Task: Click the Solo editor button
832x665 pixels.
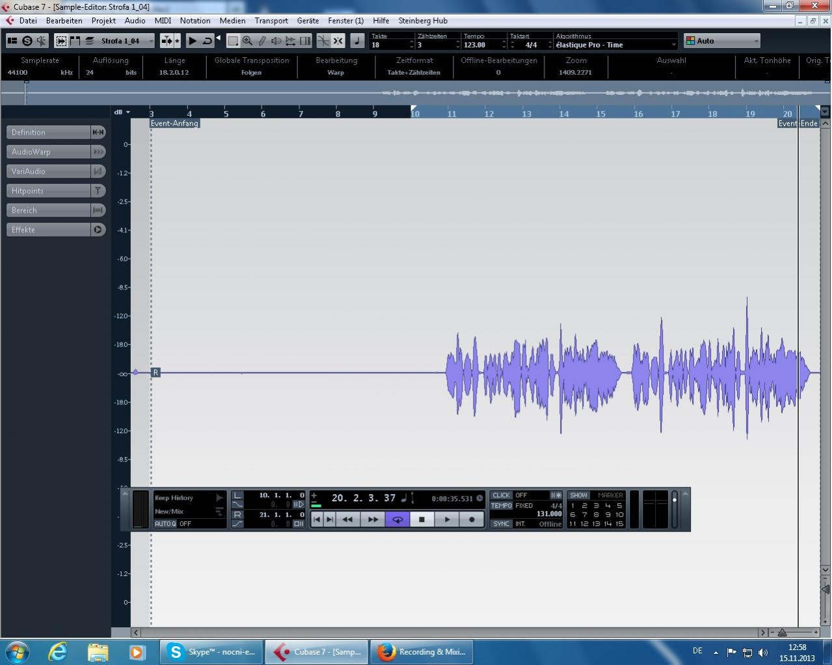Action: (x=27, y=41)
